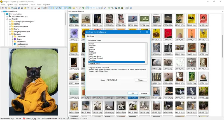Click the blue info icon in toolbar
Image resolution: width=224 pixels, height=120 pixels.
click(19, 8)
